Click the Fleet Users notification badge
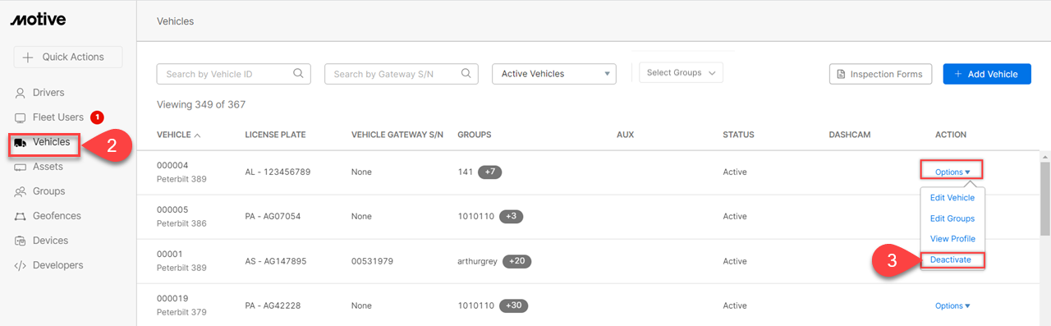The image size is (1051, 326). [x=97, y=117]
